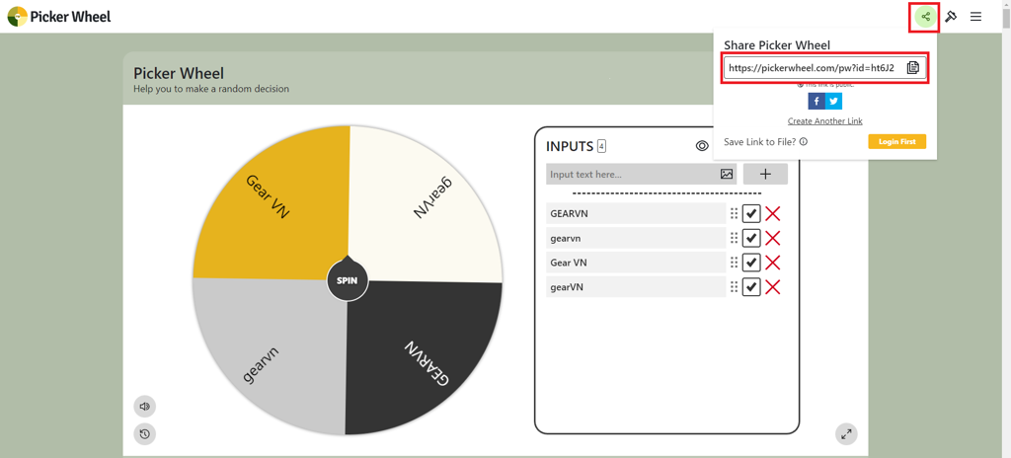This screenshot has height=458, width=1011.
Task: Click the info icon beside Save Link to File
Action: [x=804, y=142]
